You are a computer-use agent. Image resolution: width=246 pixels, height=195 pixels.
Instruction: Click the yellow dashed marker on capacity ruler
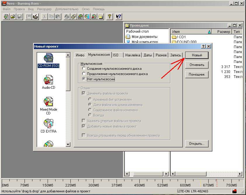(200, 183)
